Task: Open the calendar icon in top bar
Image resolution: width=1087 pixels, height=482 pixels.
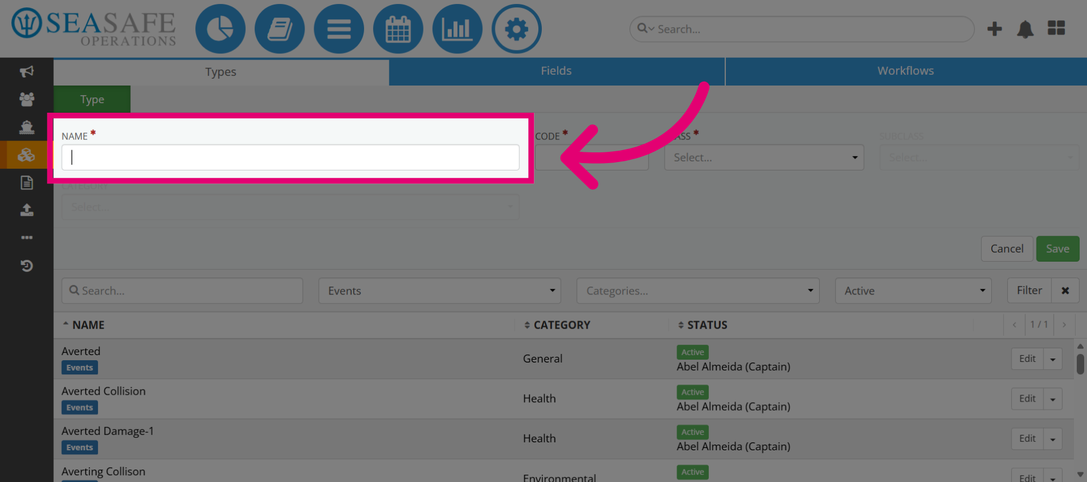Action: click(398, 29)
